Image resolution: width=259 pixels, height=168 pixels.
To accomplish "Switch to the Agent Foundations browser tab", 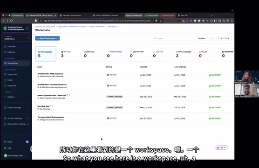I will click(134, 15).
